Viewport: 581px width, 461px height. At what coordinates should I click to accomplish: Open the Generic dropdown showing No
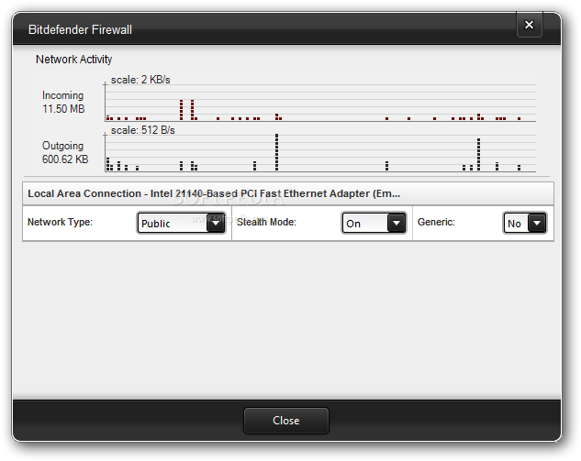(x=525, y=223)
